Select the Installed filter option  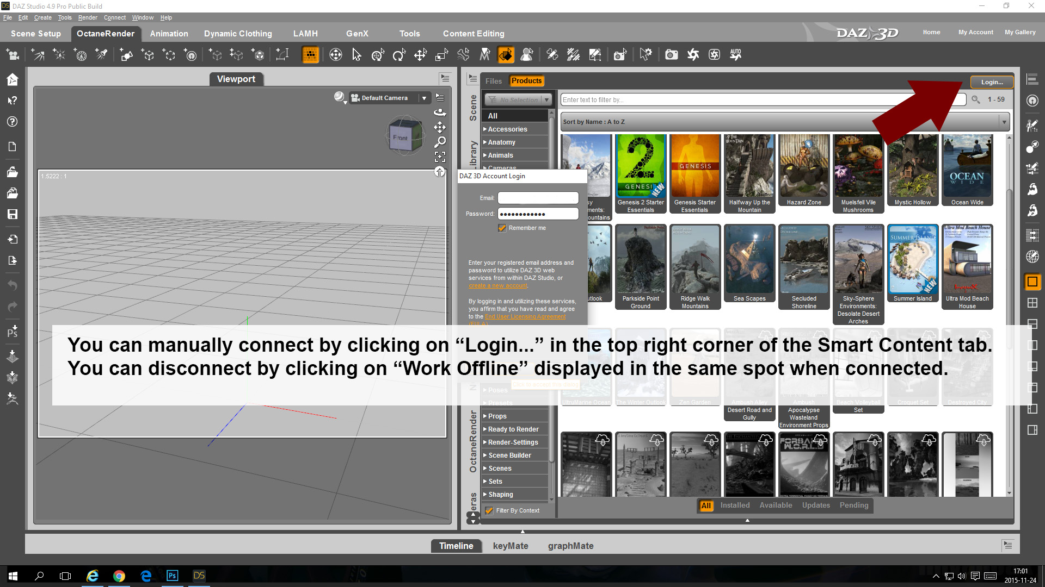click(735, 505)
